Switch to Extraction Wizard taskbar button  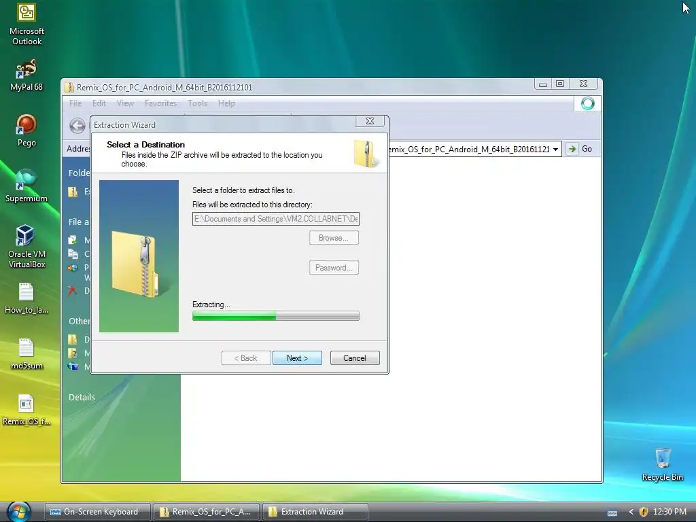click(315, 512)
